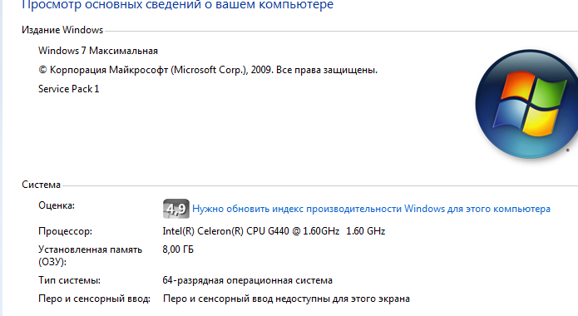Click the Перо и сенсорный ввод label
578x316 pixels.
point(94,299)
